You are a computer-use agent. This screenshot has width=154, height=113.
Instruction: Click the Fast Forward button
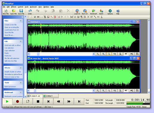coord(69,101)
